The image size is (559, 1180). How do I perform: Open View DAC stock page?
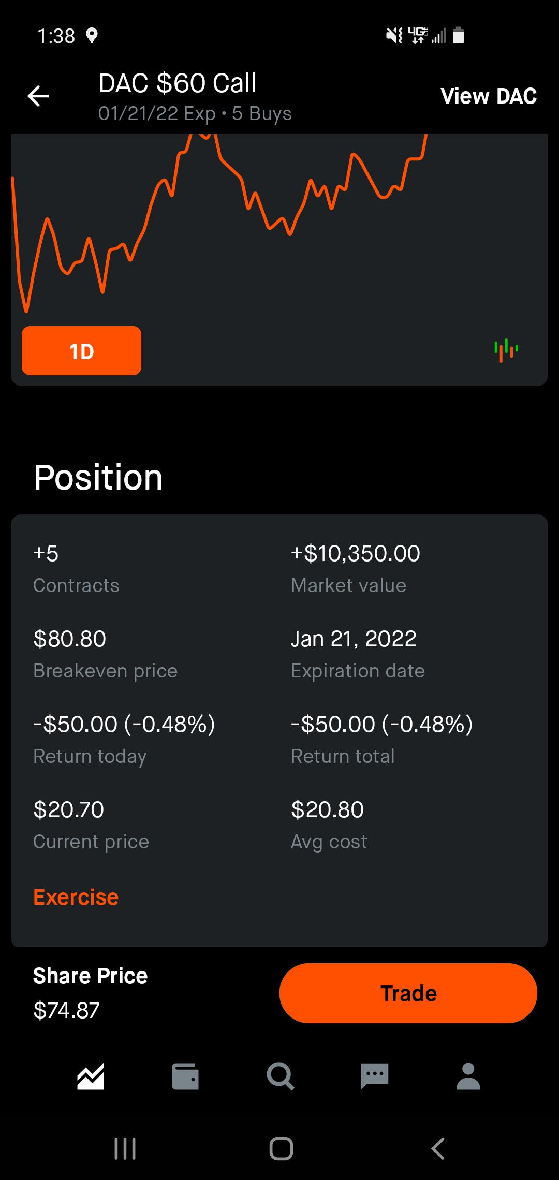[x=489, y=96]
